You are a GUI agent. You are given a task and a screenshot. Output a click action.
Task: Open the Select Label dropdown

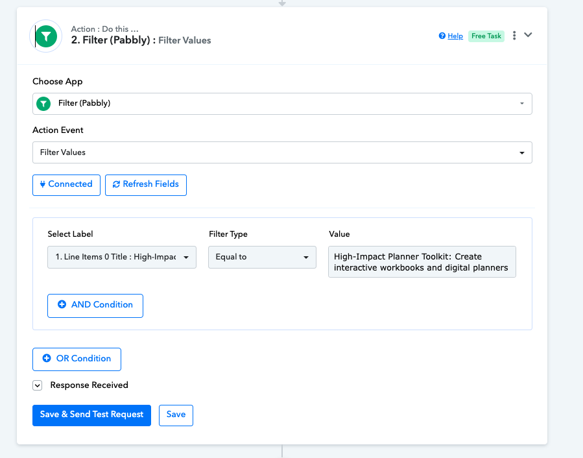(x=121, y=257)
